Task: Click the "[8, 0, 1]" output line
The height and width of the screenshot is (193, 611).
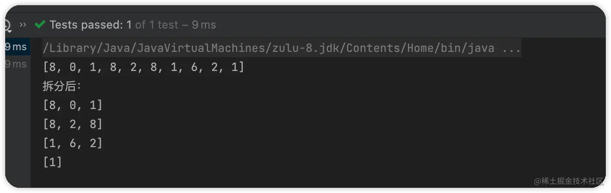Action: click(x=73, y=105)
